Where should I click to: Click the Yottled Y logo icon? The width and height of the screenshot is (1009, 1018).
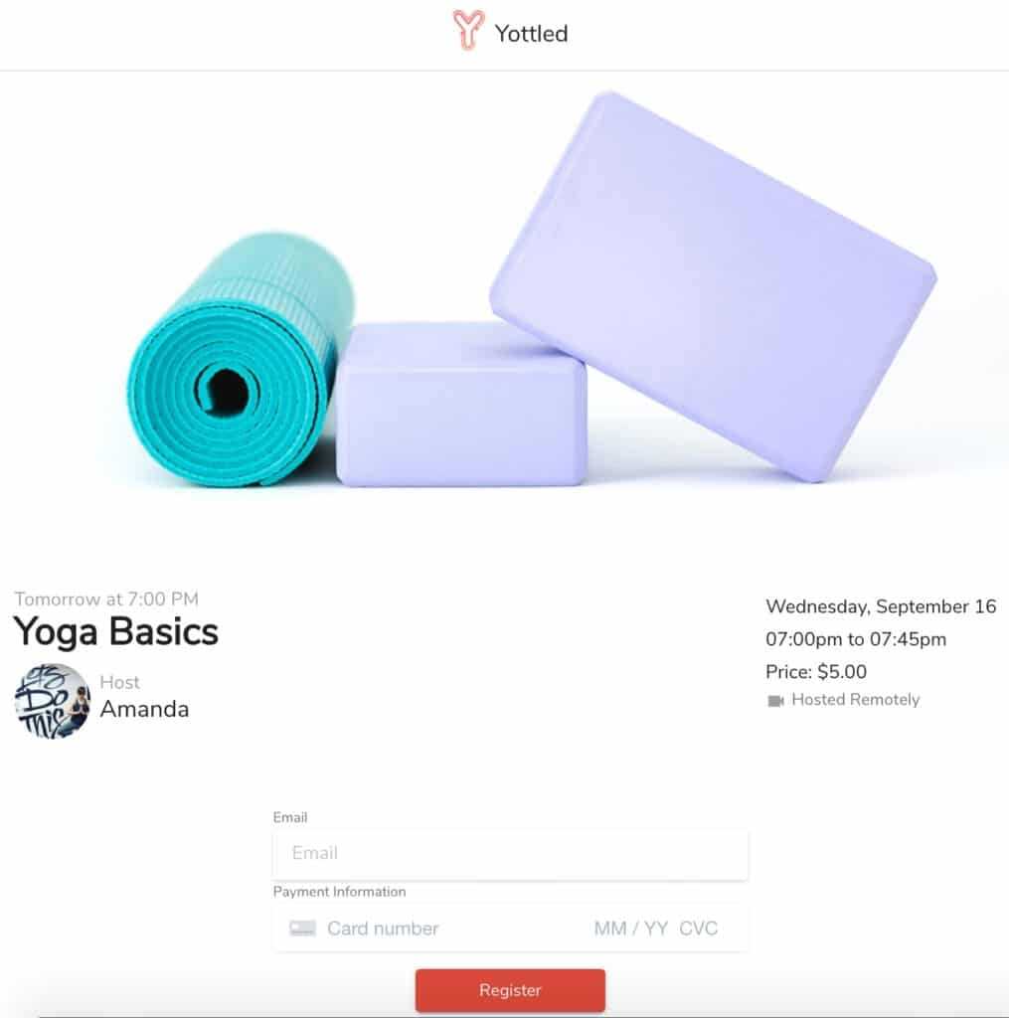point(467,29)
